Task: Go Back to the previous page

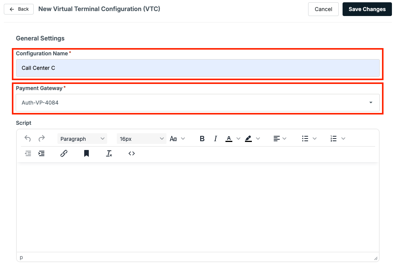Action: pyautogui.click(x=18, y=9)
